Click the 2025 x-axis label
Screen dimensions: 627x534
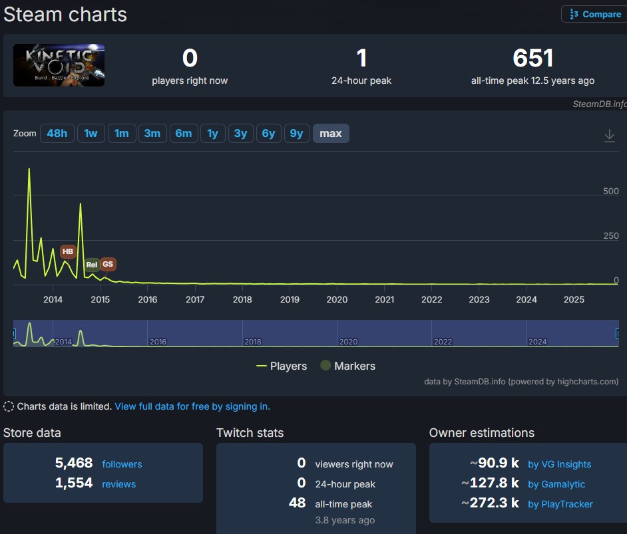[x=574, y=299]
